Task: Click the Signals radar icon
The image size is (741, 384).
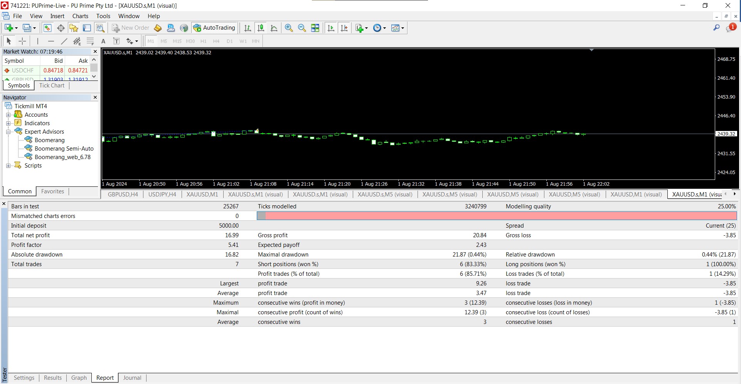Action: 184,28
